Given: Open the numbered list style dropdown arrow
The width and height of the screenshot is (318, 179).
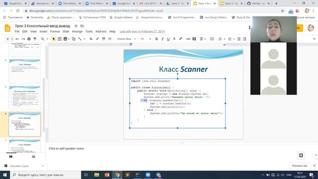Looking at the screenshot, I should tap(225, 39).
